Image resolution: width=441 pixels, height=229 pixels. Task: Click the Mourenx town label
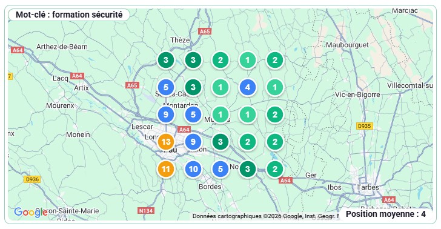(x=60, y=105)
